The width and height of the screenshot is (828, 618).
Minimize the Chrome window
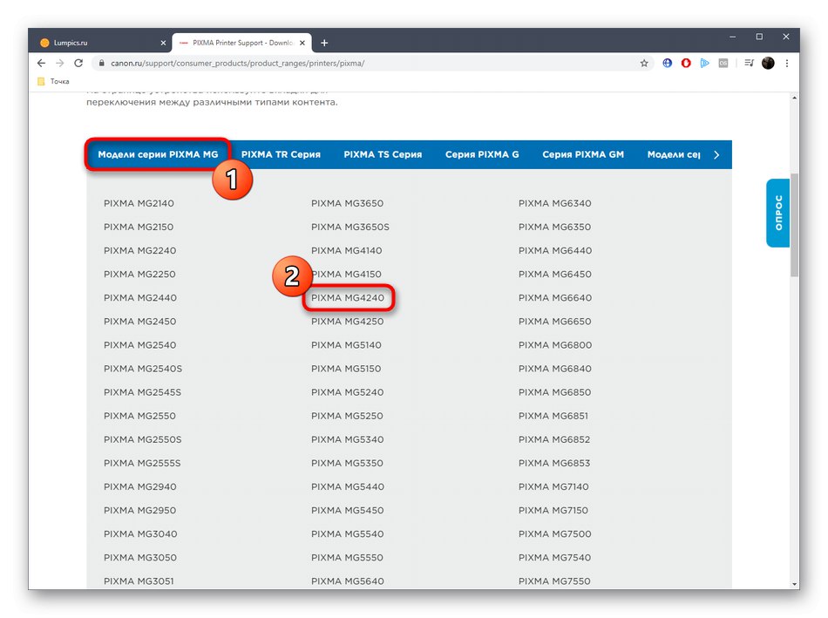tap(732, 37)
